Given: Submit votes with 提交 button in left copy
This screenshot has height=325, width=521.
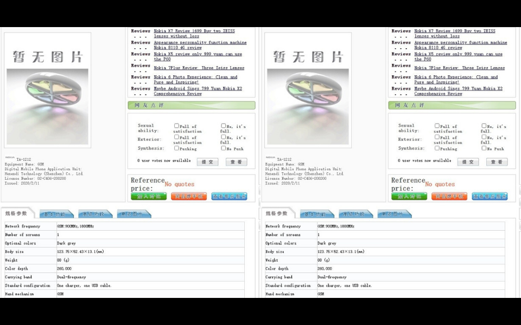Looking at the screenshot, I should [208, 162].
